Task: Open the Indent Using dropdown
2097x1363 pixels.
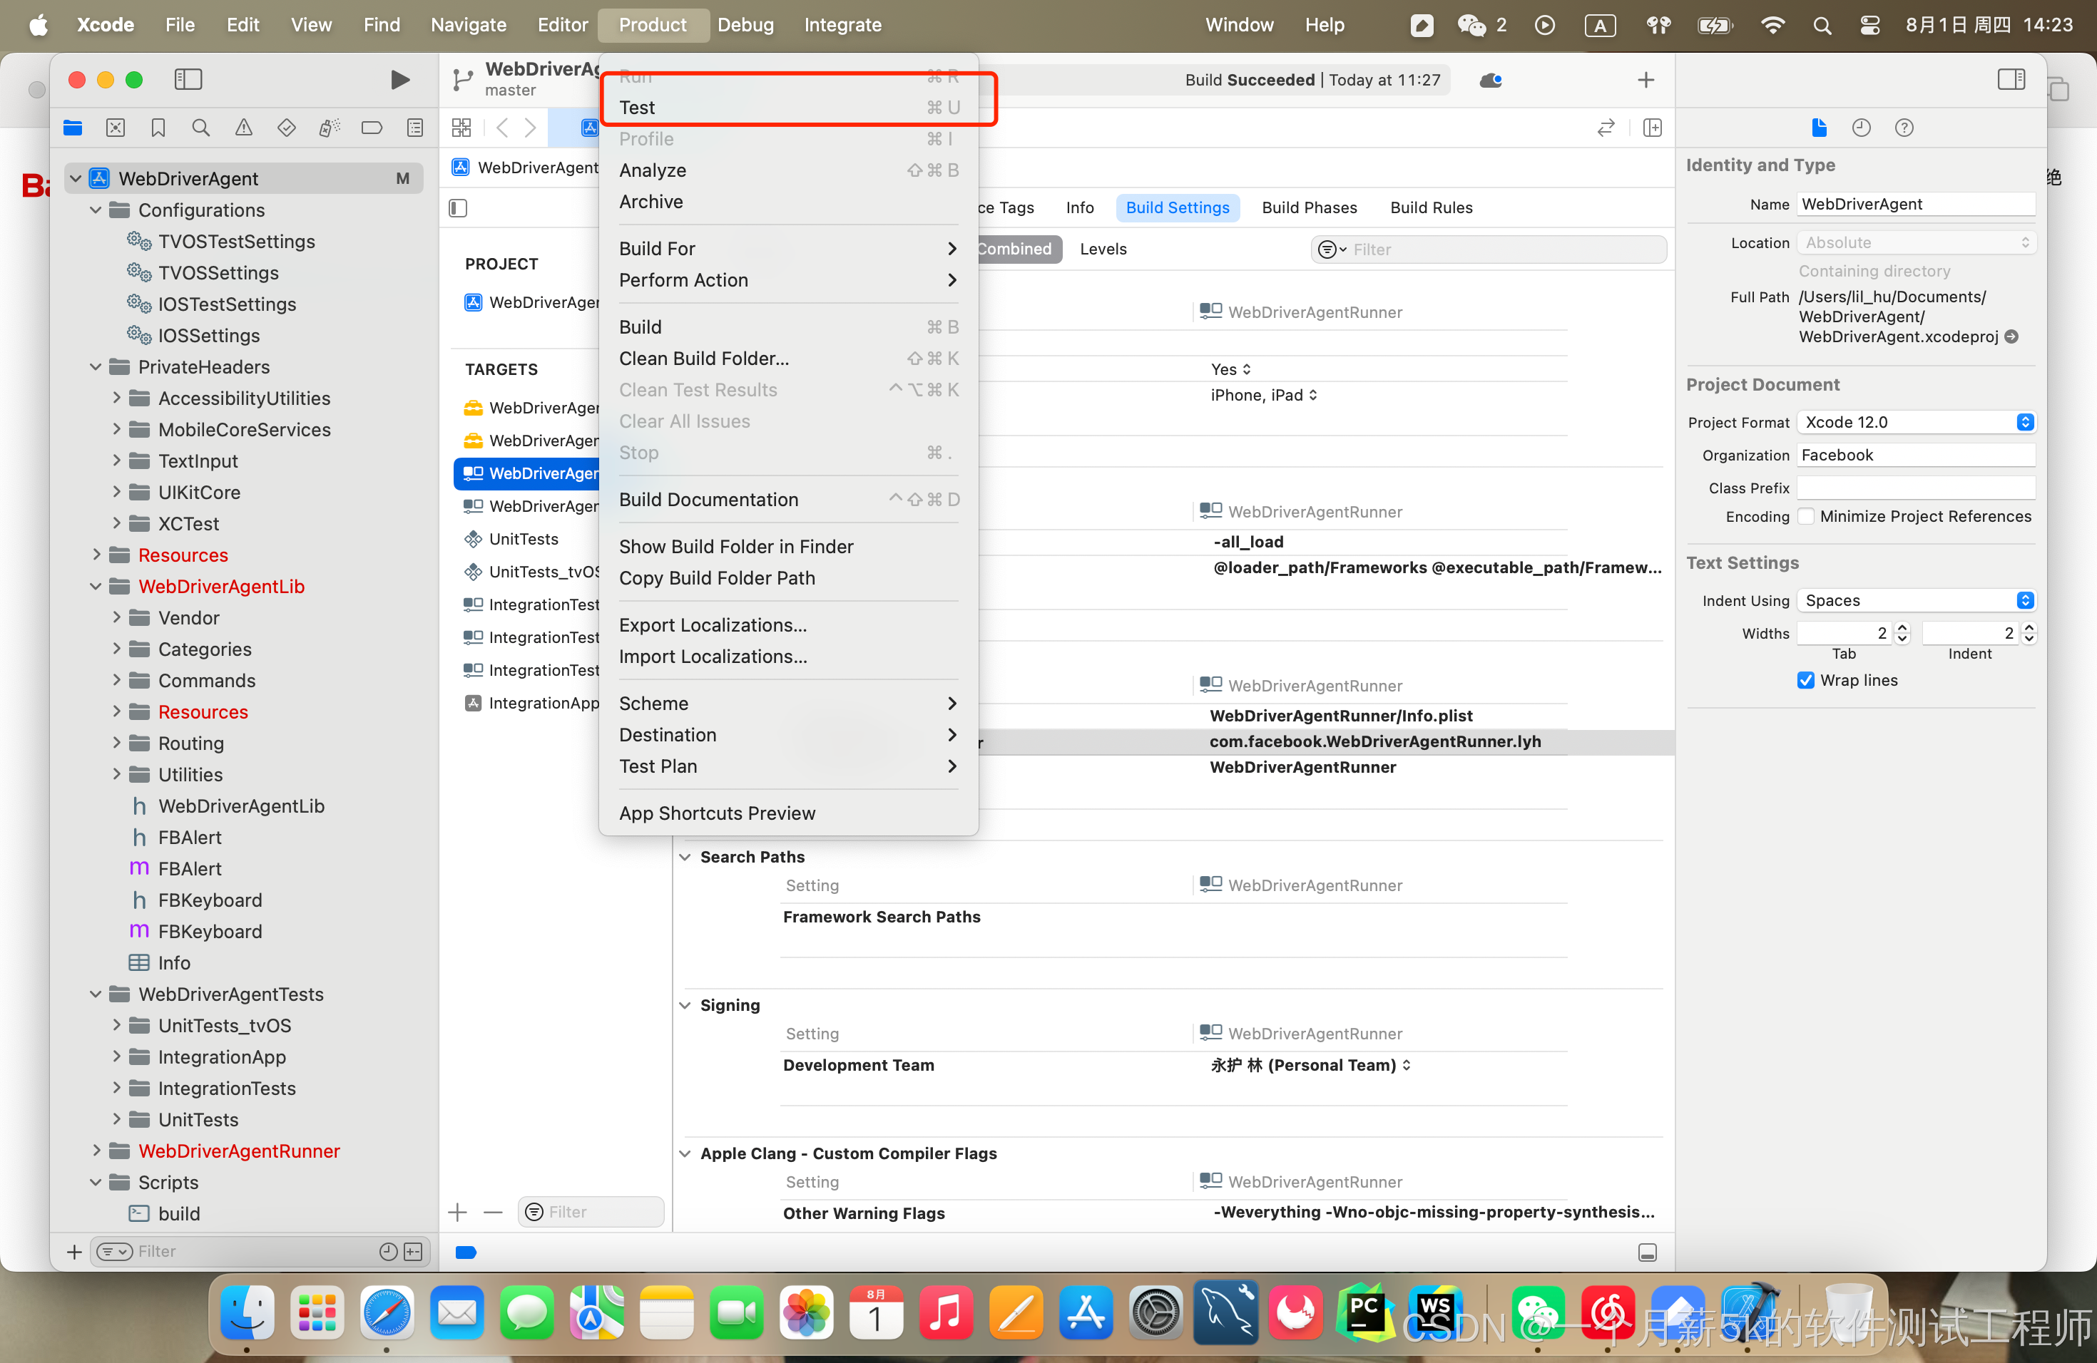Action: click(x=1917, y=600)
